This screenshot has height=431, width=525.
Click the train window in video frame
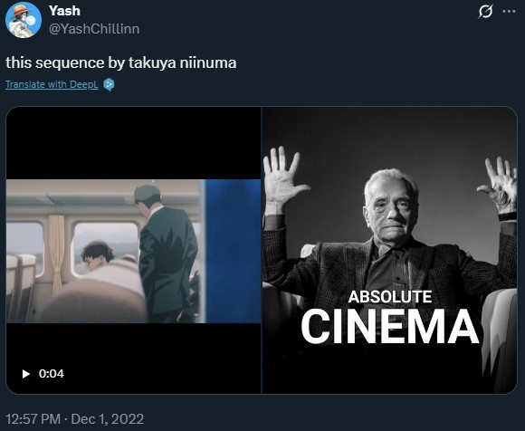(x=106, y=248)
